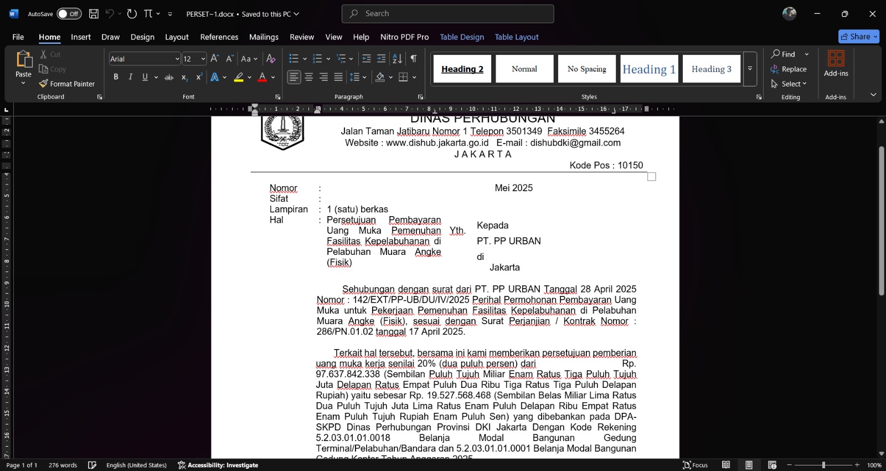The image size is (886, 471).
Task: Zoom out with minus icon
Action: pos(790,465)
